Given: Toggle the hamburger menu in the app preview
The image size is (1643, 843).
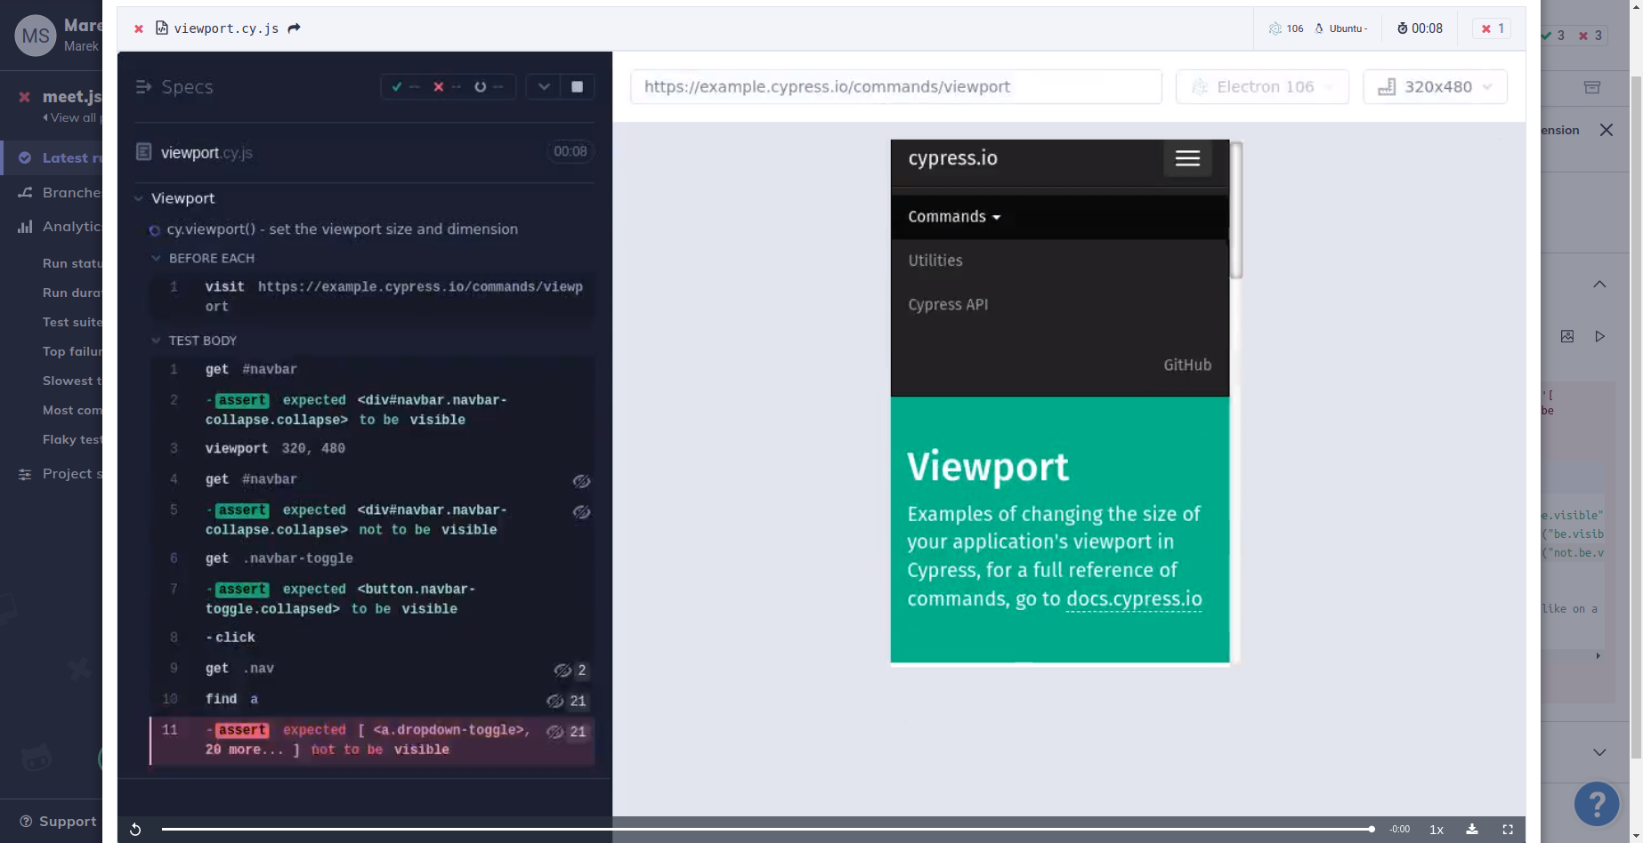Looking at the screenshot, I should pyautogui.click(x=1187, y=158).
